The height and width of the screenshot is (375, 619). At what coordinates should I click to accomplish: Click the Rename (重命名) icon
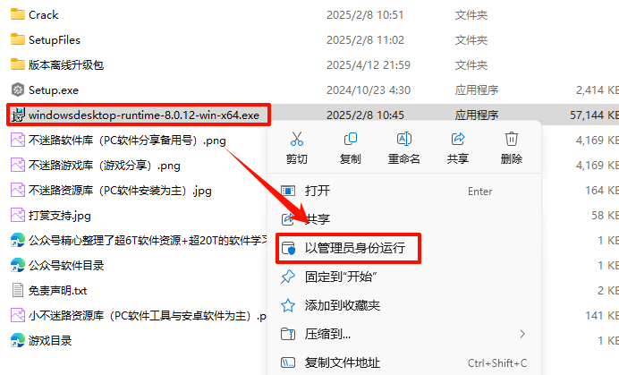tap(403, 139)
